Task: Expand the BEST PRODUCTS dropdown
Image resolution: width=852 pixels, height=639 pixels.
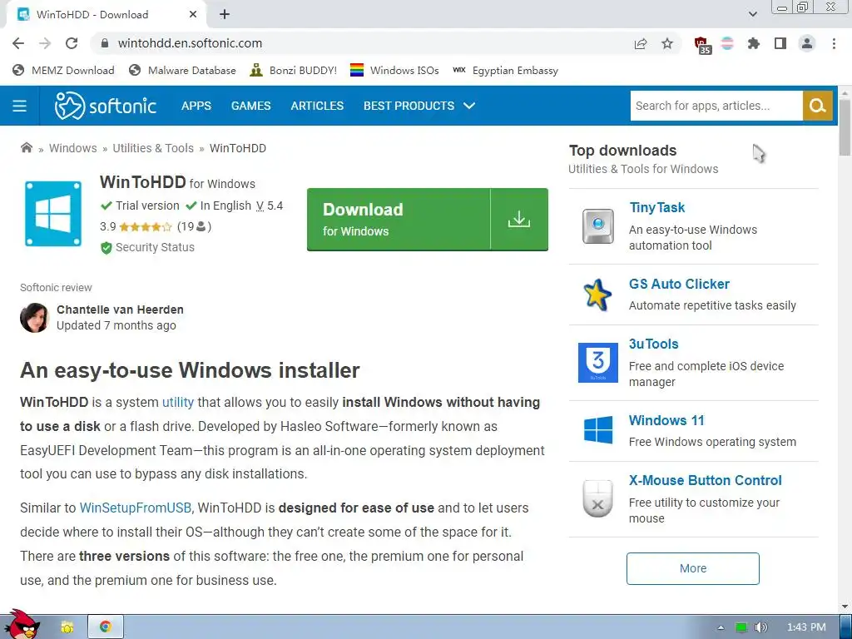Action: pos(419,106)
